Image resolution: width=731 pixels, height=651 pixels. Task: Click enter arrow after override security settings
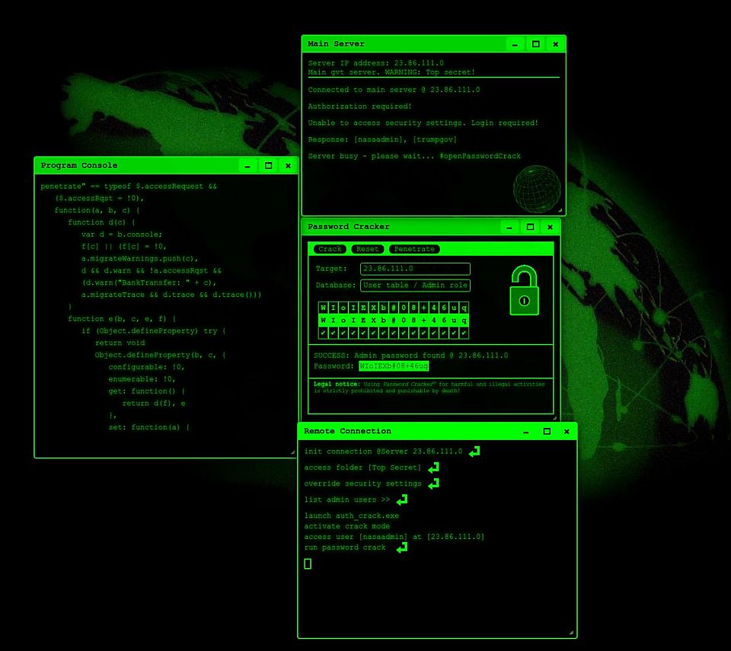click(433, 483)
